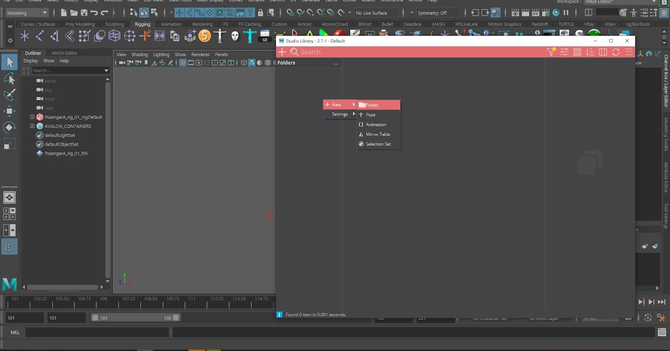Click the skull icon on the Rigging shelf
This screenshot has width=670, height=351.
point(234,37)
